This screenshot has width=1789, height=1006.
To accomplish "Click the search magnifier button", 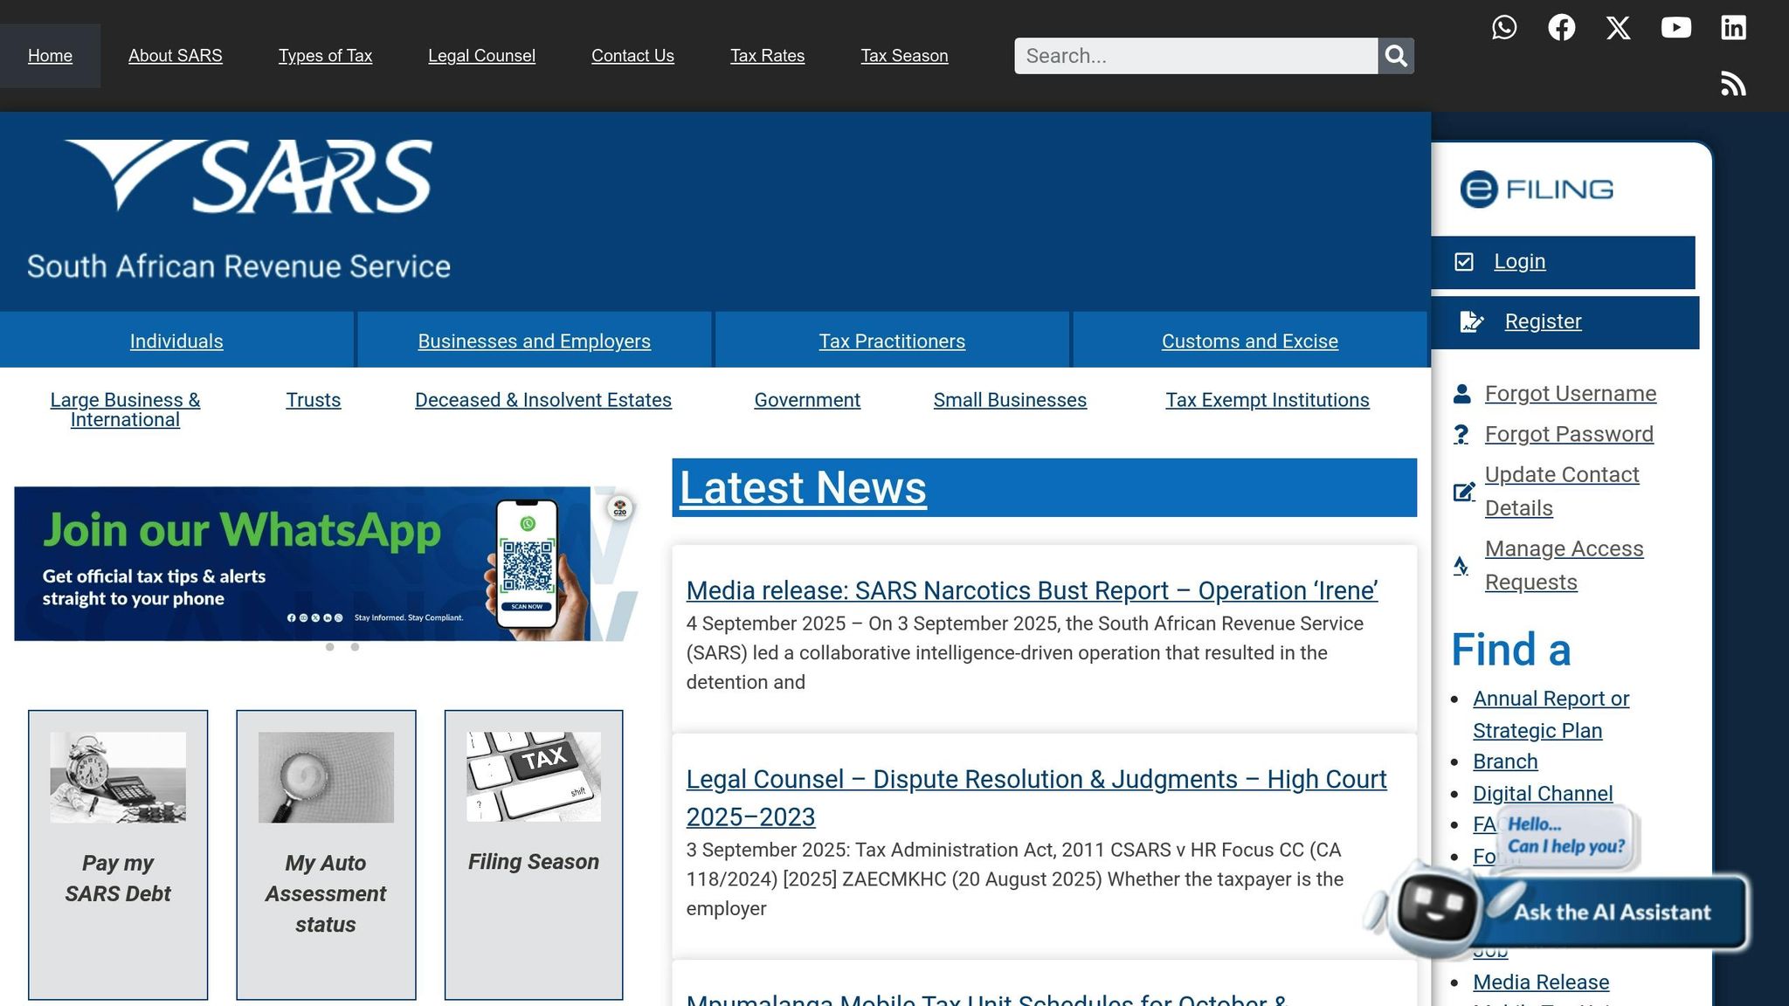I will pyautogui.click(x=1396, y=56).
